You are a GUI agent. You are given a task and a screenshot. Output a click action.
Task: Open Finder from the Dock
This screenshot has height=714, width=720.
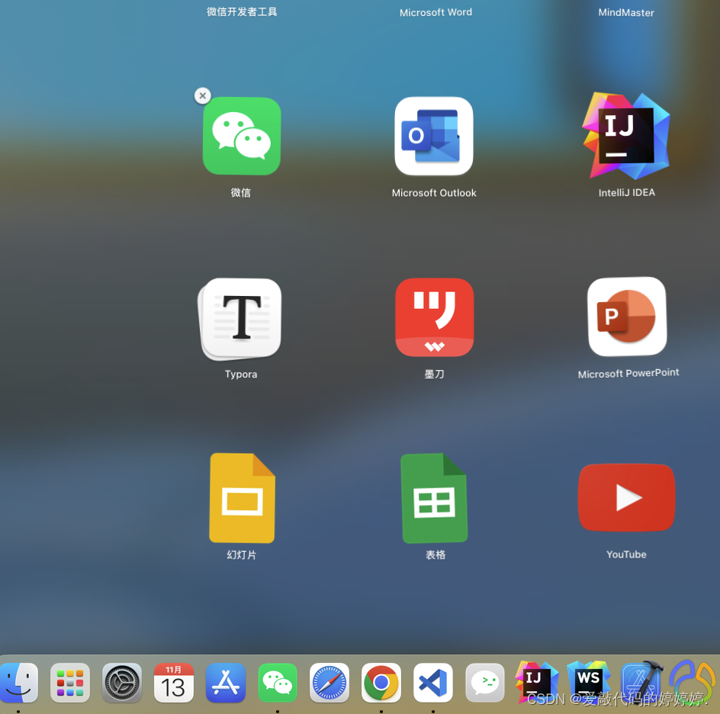(18, 683)
